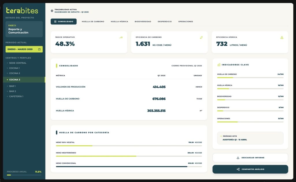Open the Biodiversidad tab

[143, 22]
